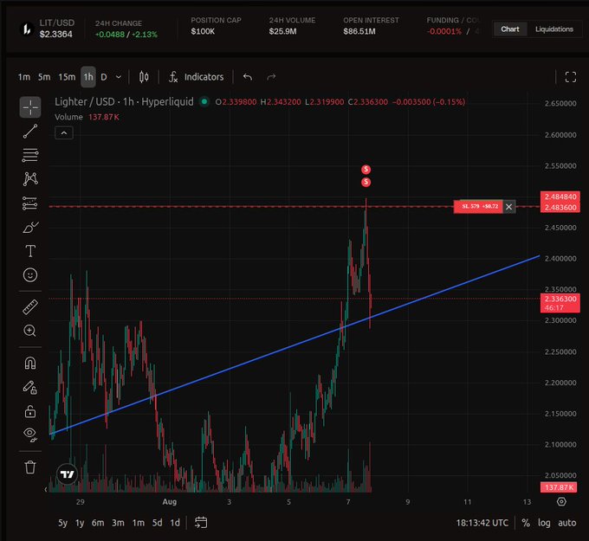Open the Fibonacci retracement tool

tap(30, 155)
